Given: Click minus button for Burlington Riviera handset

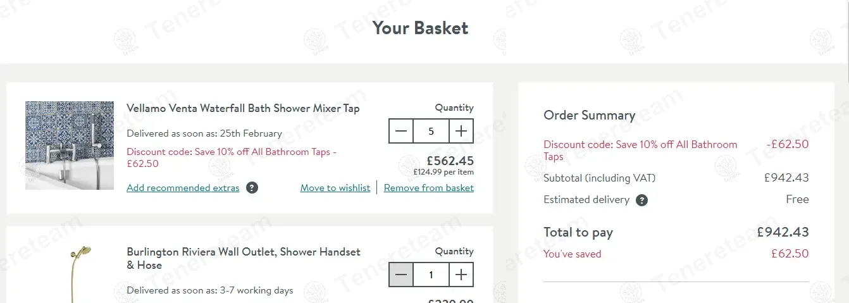Looking at the screenshot, I should pos(401,275).
